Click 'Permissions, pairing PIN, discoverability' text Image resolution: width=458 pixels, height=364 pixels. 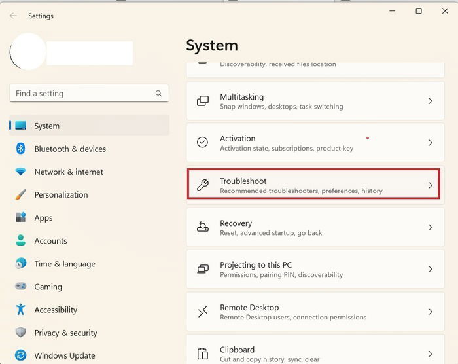click(x=281, y=275)
